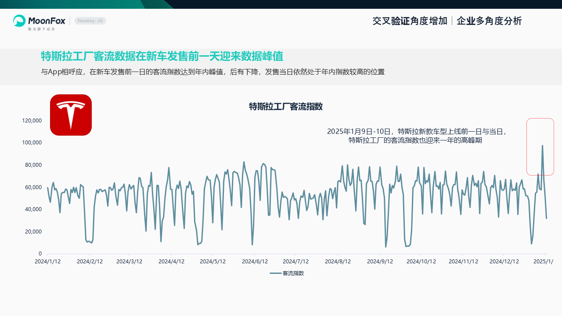Click the MoonFox brand name text

(47, 20)
